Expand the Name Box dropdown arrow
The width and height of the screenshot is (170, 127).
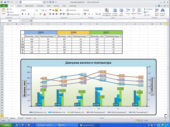pos(21,20)
